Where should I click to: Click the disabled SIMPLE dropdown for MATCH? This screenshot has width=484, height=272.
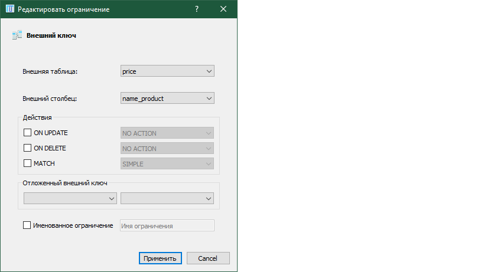point(167,164)
